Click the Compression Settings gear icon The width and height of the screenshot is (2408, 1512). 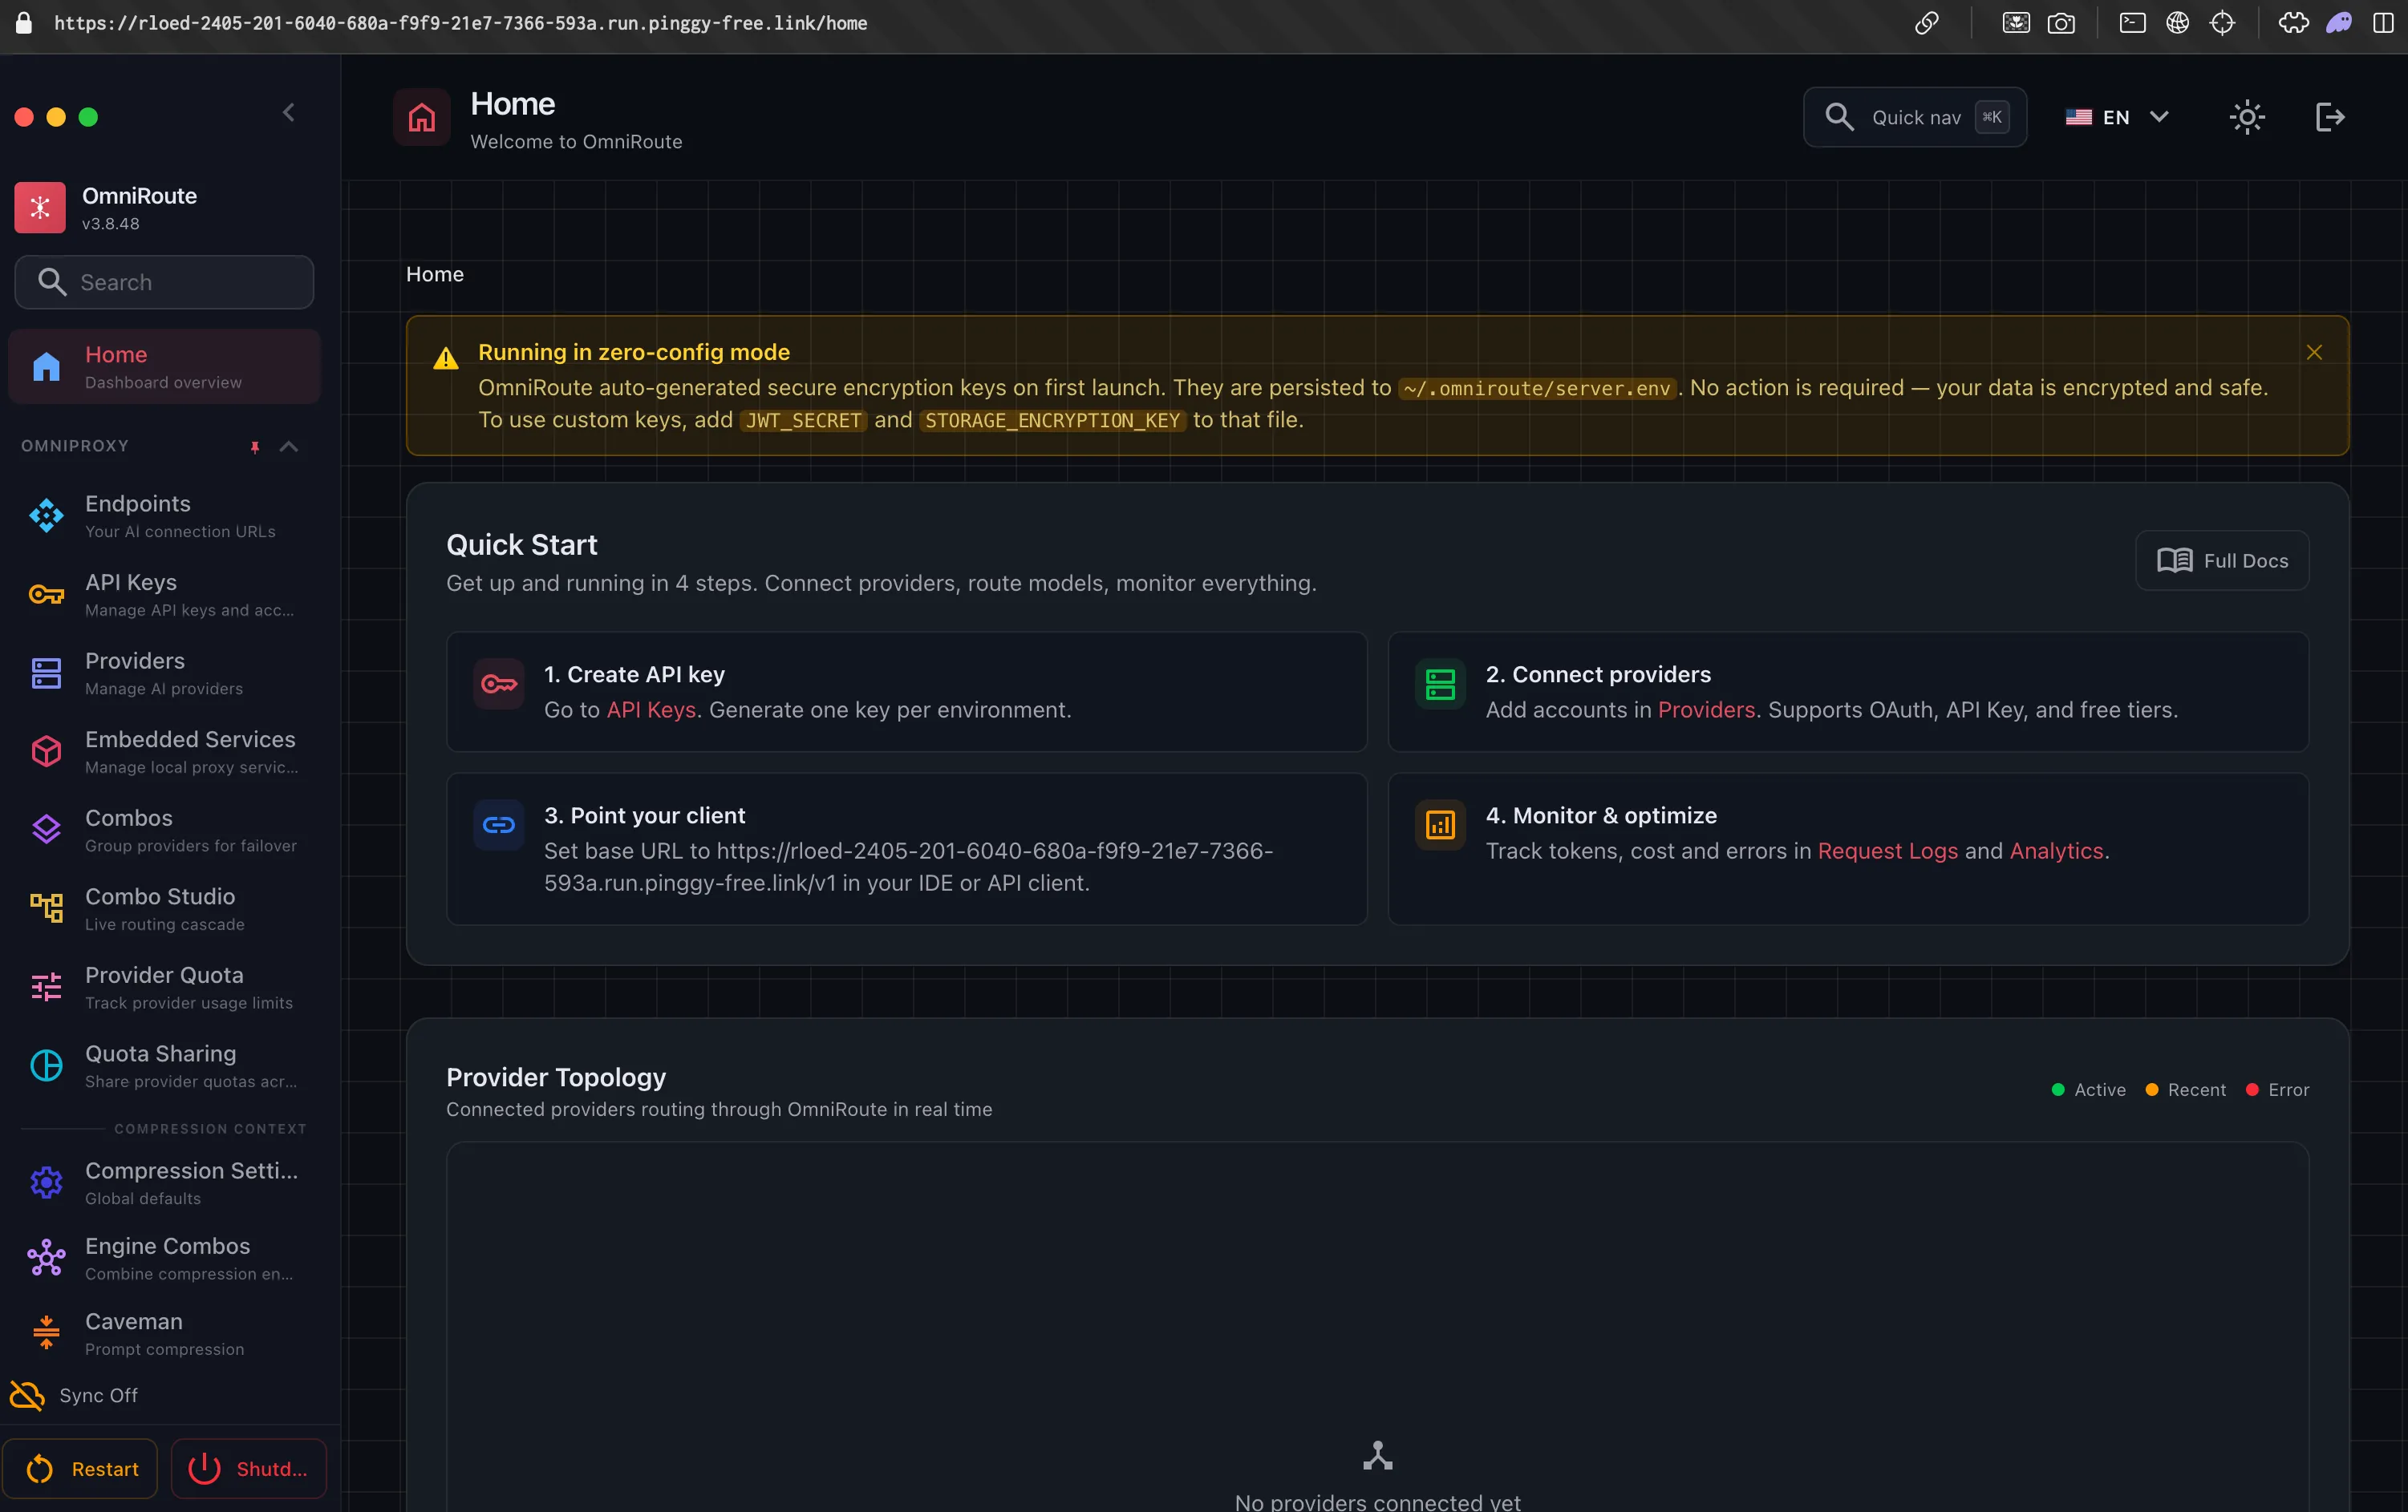click(x=46, y=1183)
